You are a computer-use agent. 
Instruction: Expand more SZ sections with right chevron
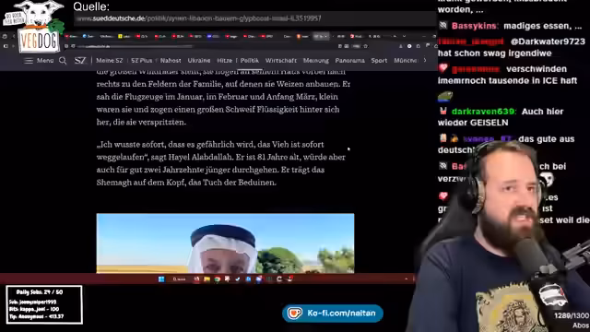425,60
